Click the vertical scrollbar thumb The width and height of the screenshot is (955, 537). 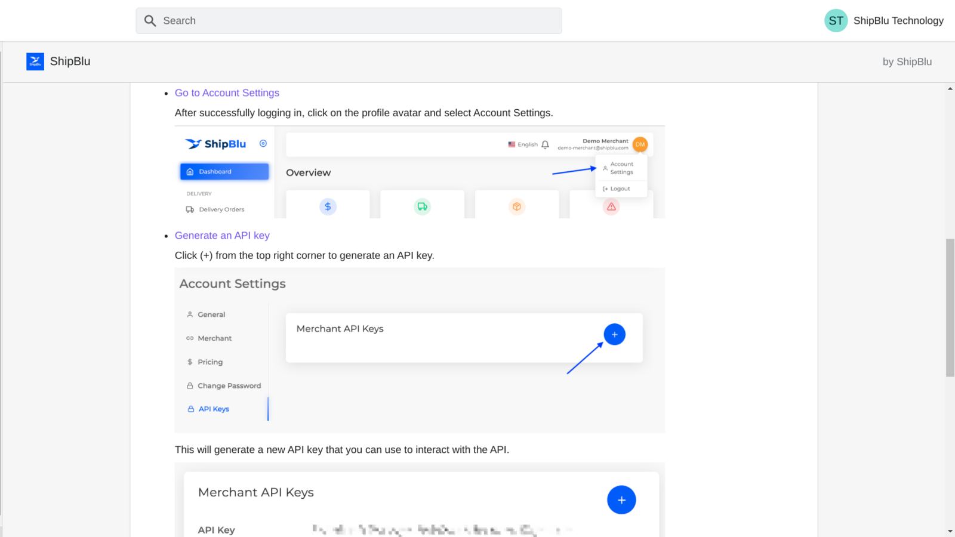click(x=950, y=308)
